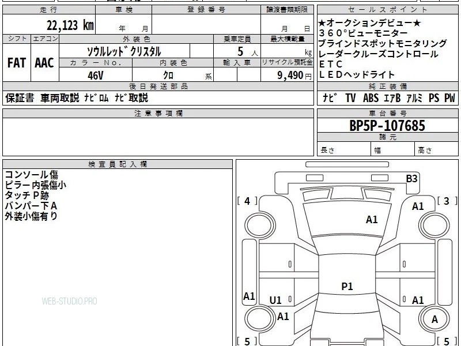Select inspector note "バンパー下A"

(x=31, y=206)
